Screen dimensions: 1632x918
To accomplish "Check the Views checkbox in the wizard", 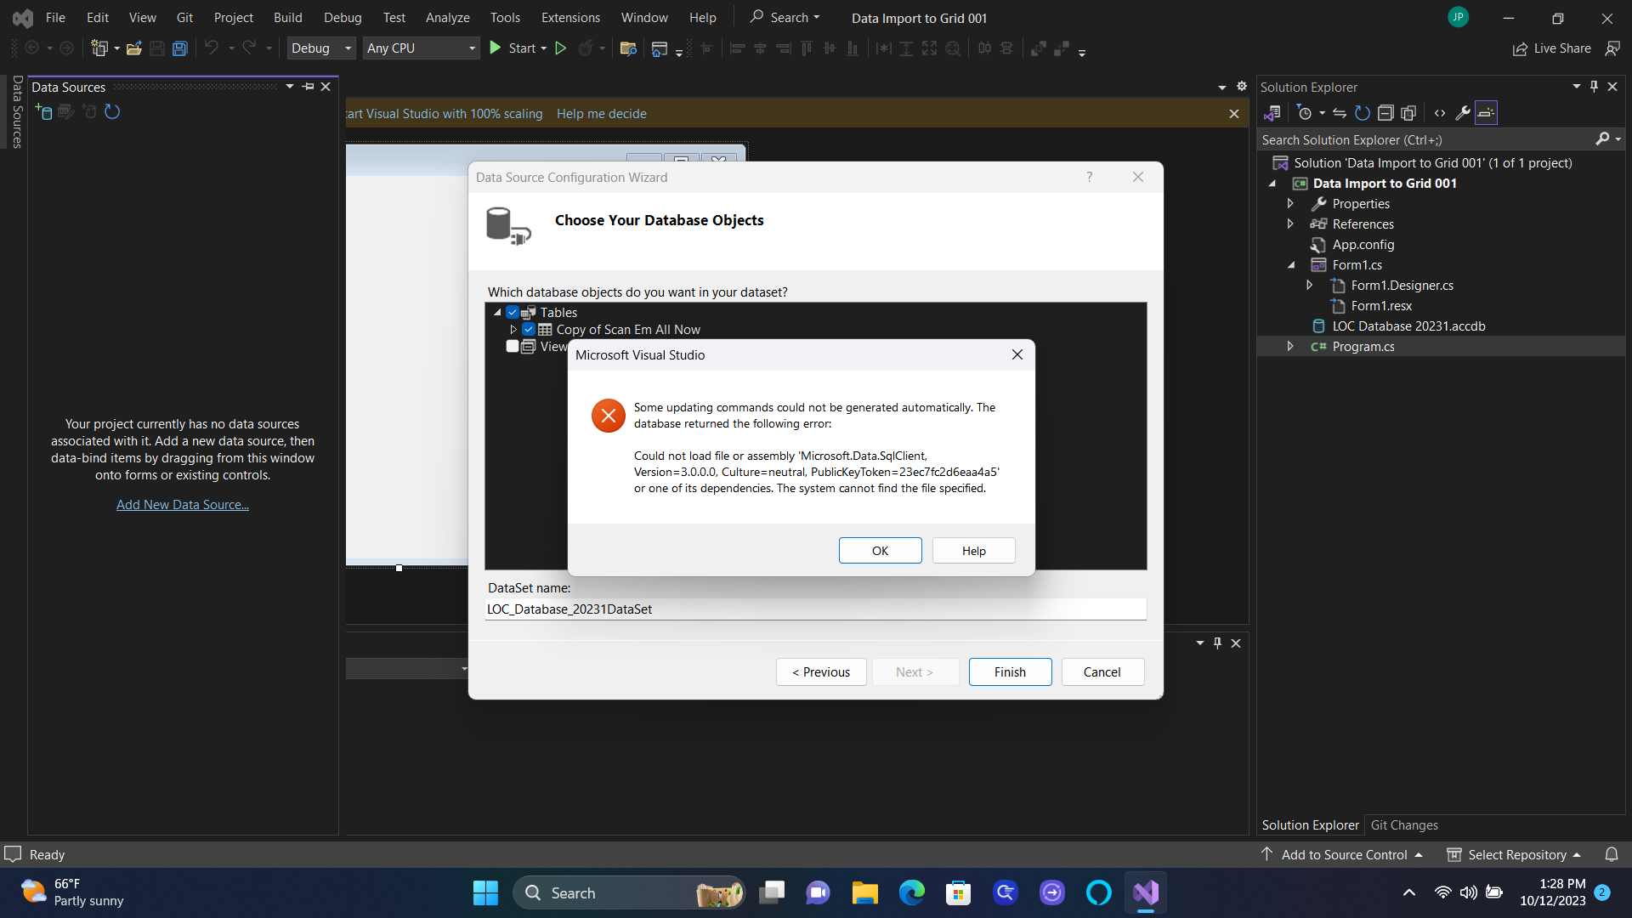I will 513,346.
